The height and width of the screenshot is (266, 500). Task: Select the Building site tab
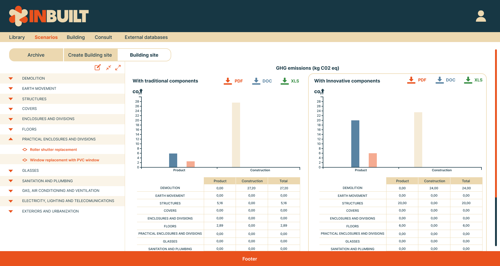point(144,55)
